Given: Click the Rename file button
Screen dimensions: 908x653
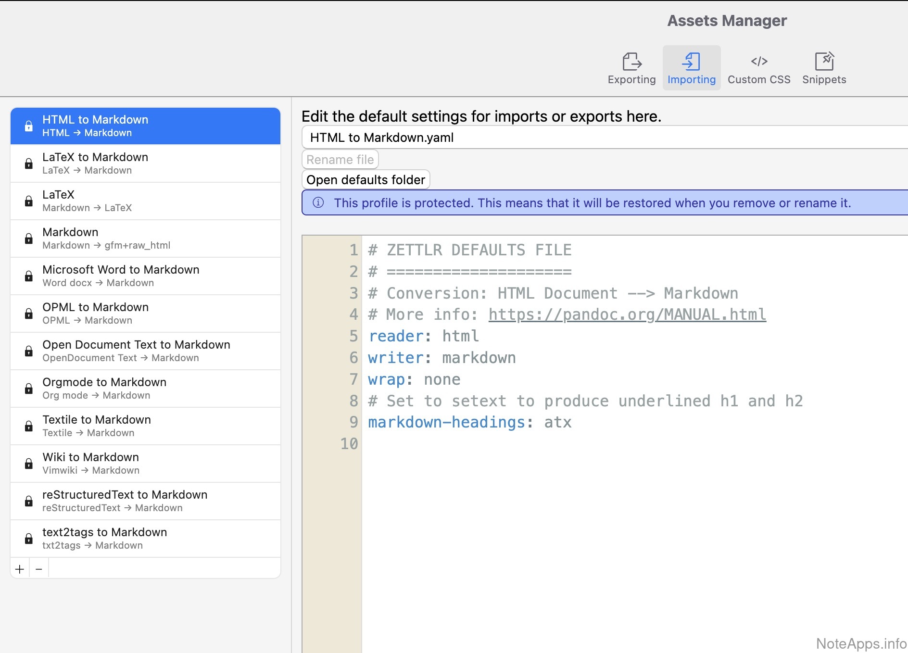Looking at the screenshot, I should (x=340, y=160).
